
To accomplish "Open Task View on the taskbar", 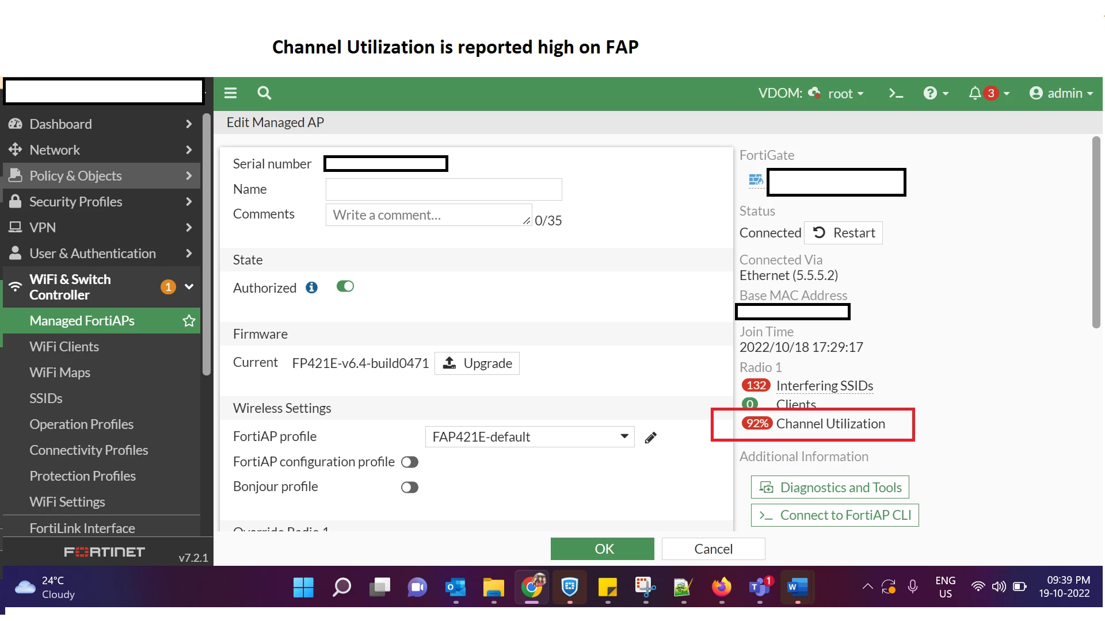I will [379, 587].
